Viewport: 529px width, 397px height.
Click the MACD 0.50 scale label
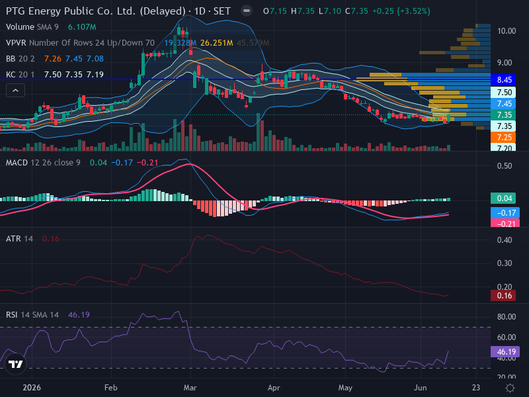[505, 166]
